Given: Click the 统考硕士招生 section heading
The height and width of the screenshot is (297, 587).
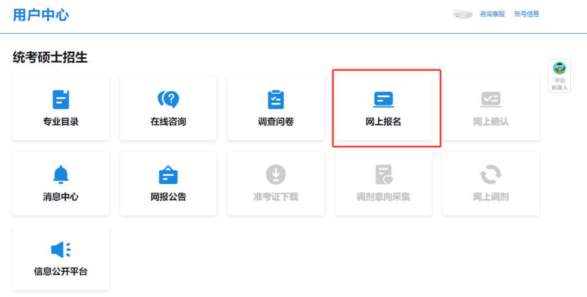Looking at the screenshot, I should (50, 57).
